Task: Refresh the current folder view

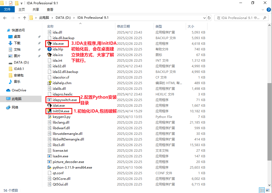Action: coord(209,18)
